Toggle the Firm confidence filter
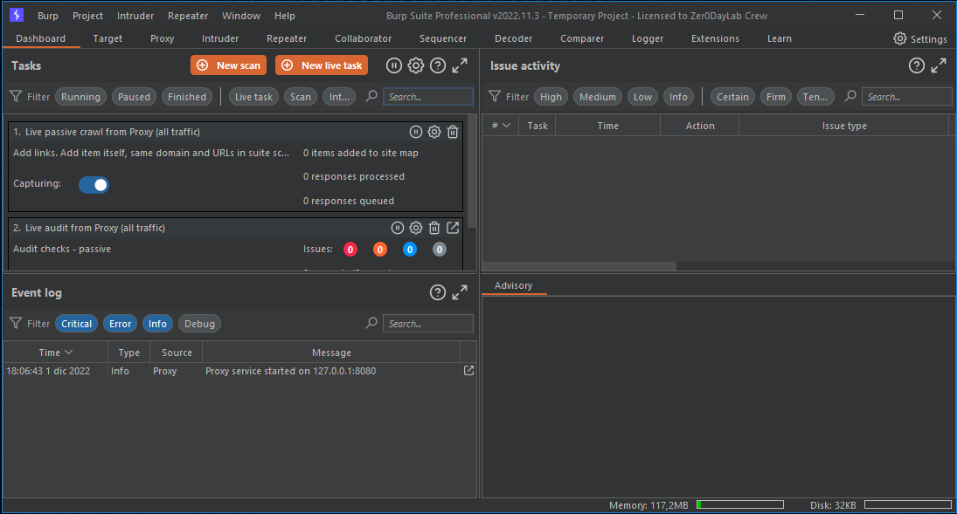Image resolution: width=957 pixels, height=514 pixels. (776, 97)
